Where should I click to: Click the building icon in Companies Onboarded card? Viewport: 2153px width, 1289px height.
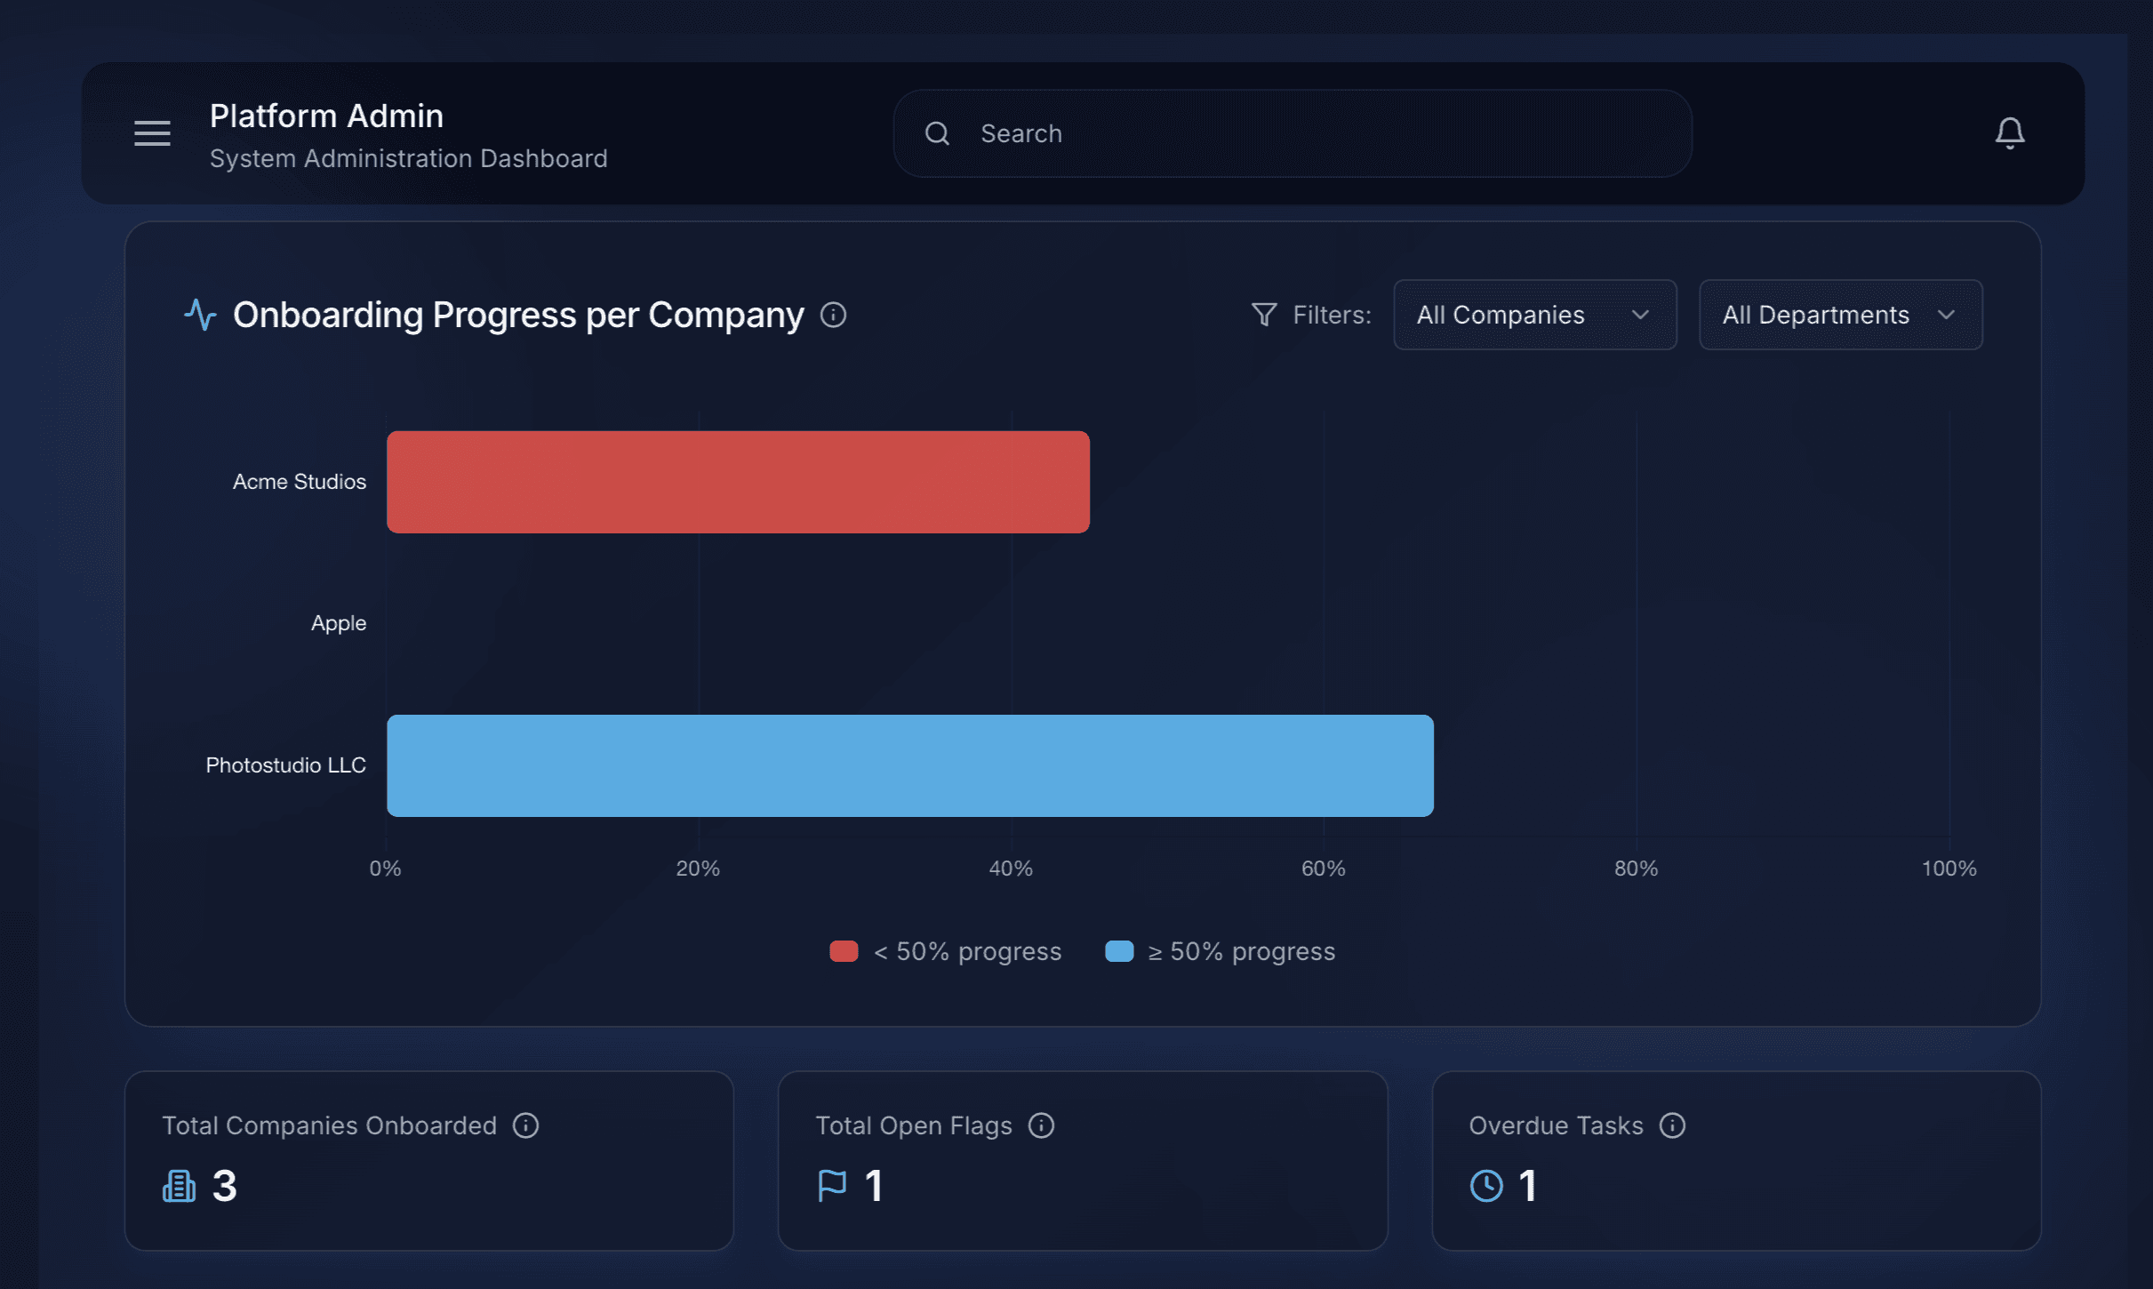tap(179, 1186)
